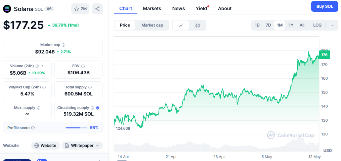The image size is (341, 161).
Task: Click the $5.06B volume value
Action: 18,73
